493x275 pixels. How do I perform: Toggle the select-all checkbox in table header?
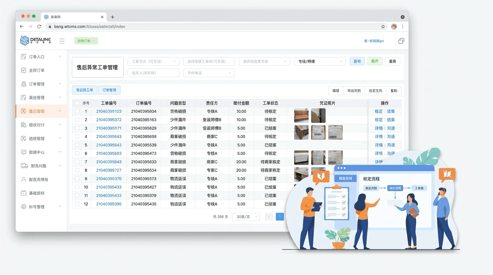(77, 103)
